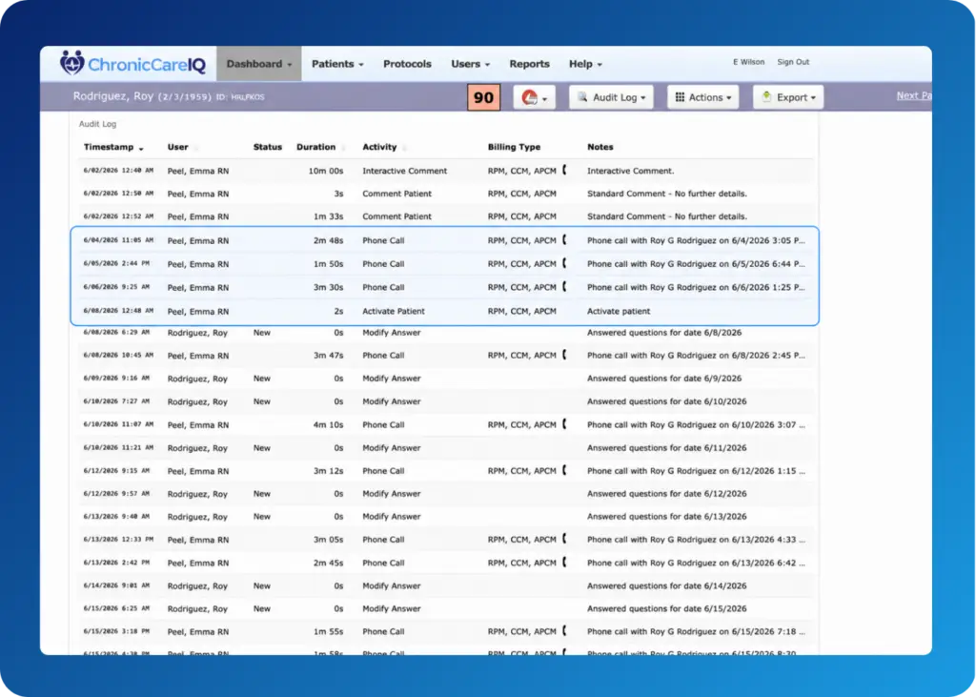Click the export icon in Export button
Image resolution: width=976 pixels, height=697 pixels.
(767, 96)
